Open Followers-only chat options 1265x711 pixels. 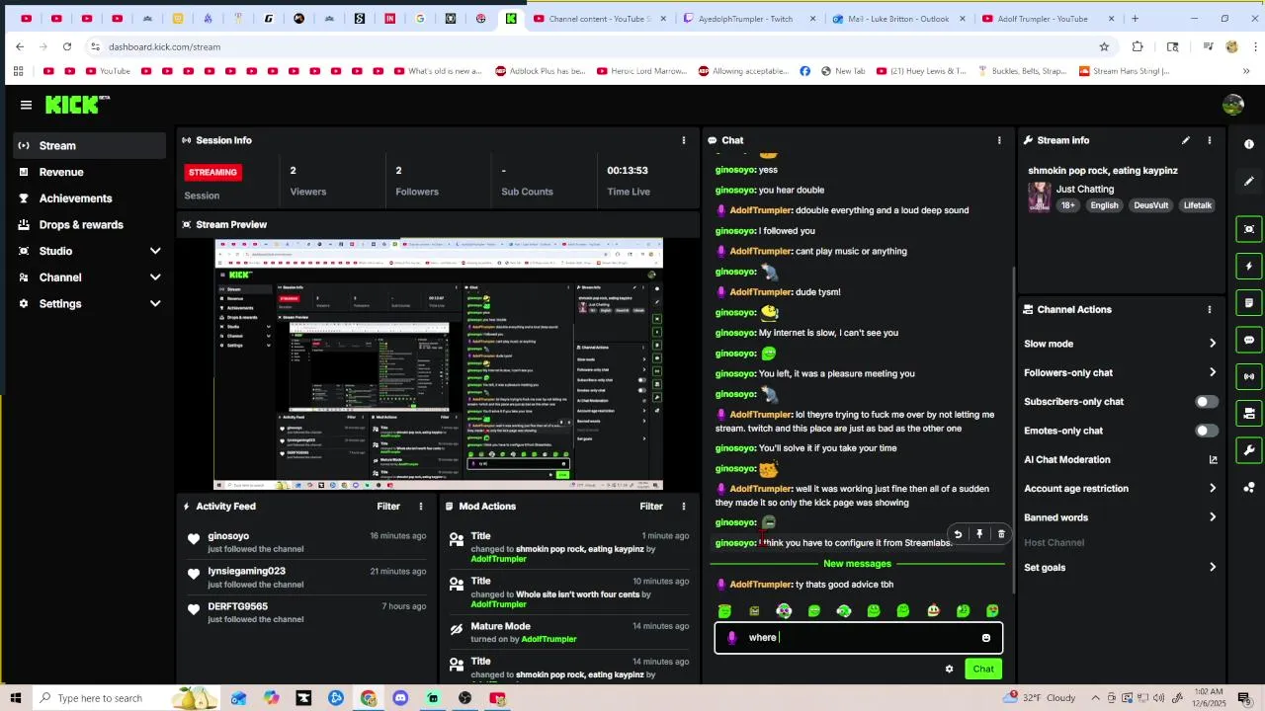click(x=1120, y=372)
